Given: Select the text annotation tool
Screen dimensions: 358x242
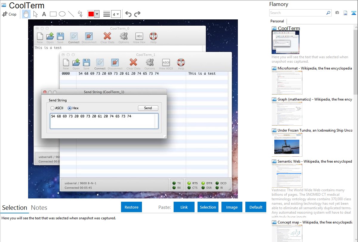Looking at the screenshot, I should point(44,14).
